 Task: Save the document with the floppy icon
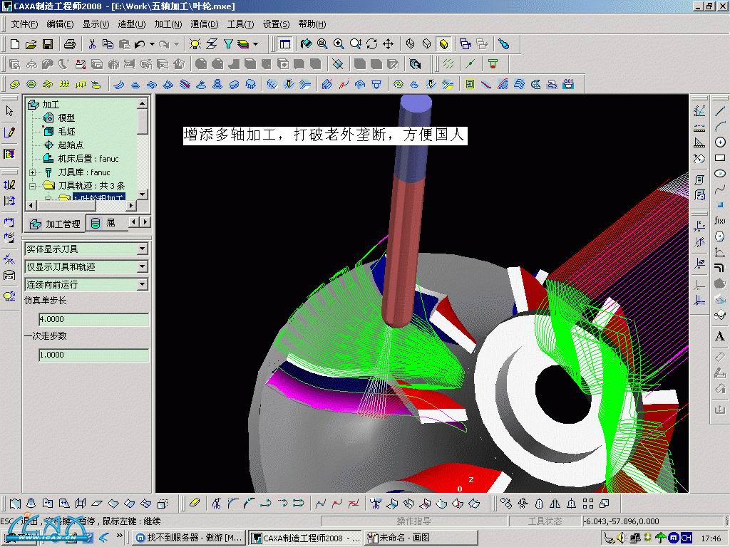pyautogui.click(x=48, y=44)
